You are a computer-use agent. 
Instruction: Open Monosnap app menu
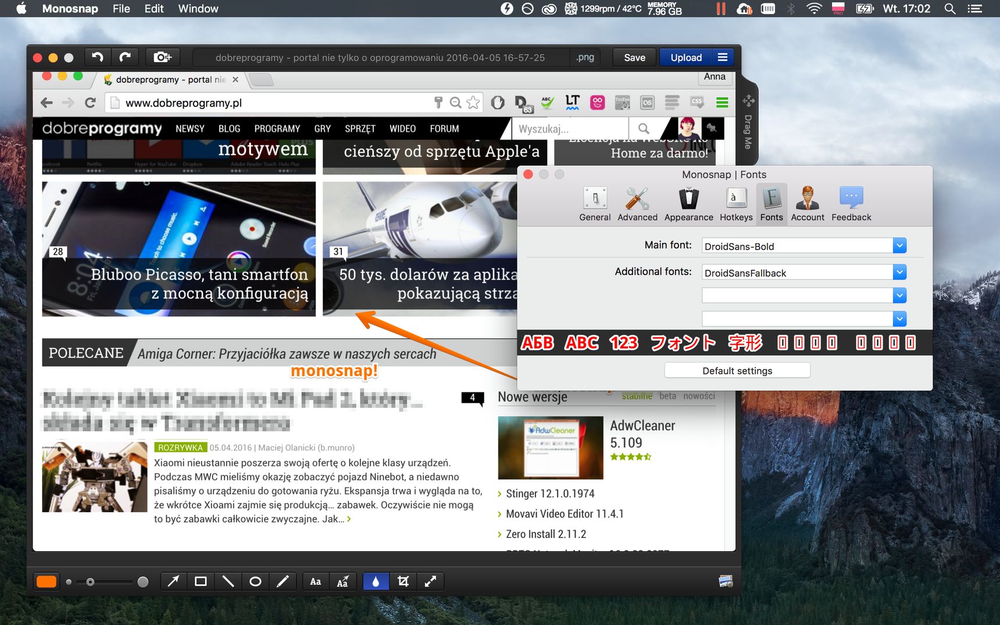(70, 9)
